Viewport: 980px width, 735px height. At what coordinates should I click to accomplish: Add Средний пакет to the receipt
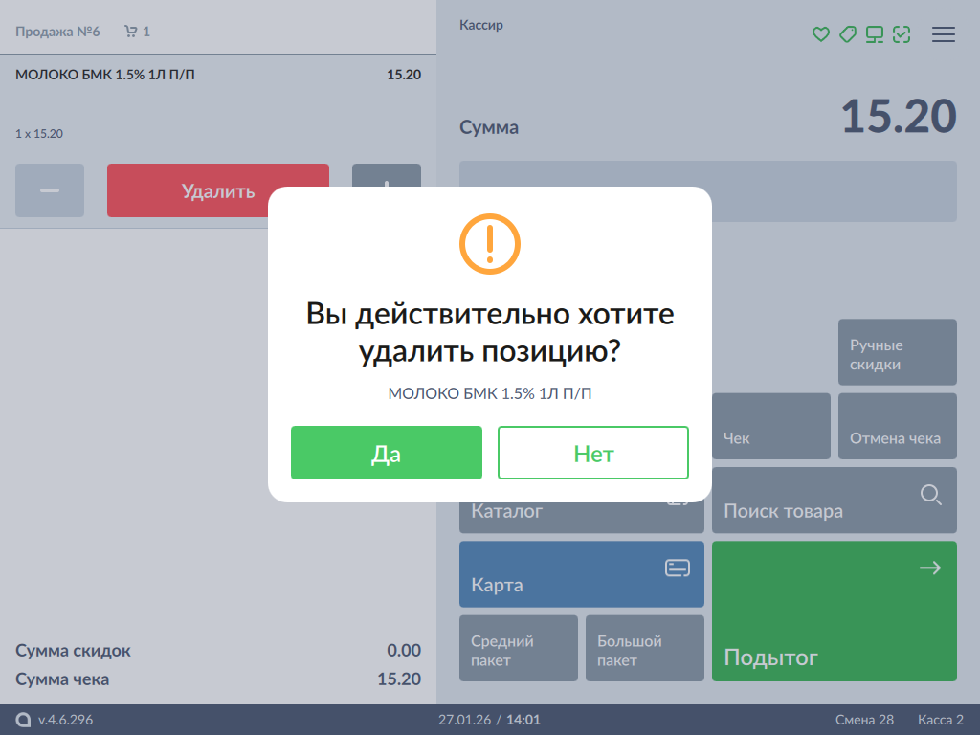[x=519, y=649]
